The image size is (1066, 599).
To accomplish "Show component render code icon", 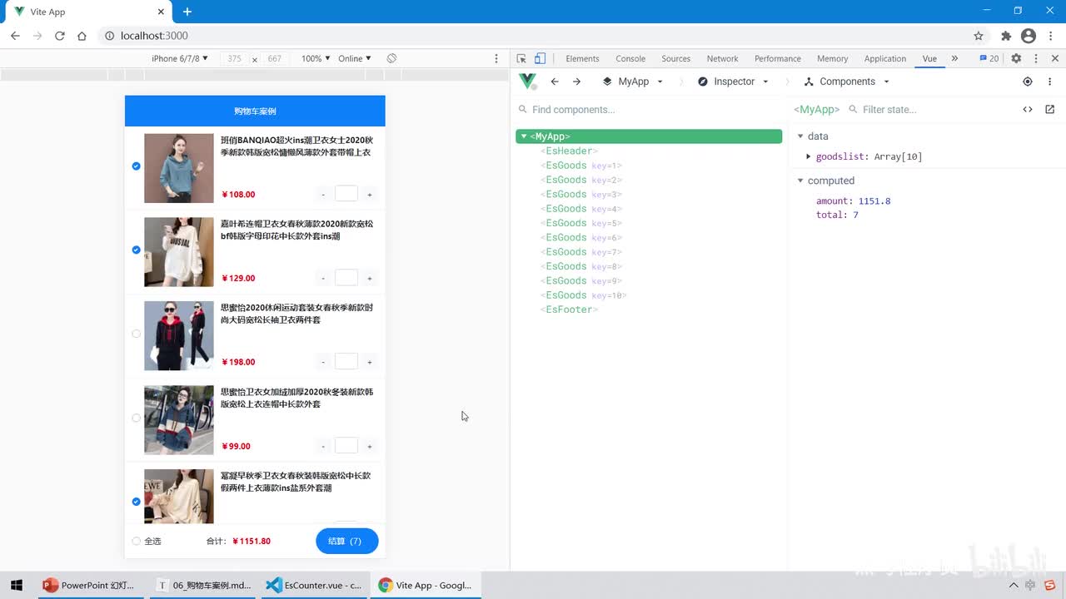I will 1028,109.
